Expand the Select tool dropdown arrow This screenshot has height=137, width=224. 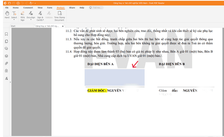click(x=14, y=20)
